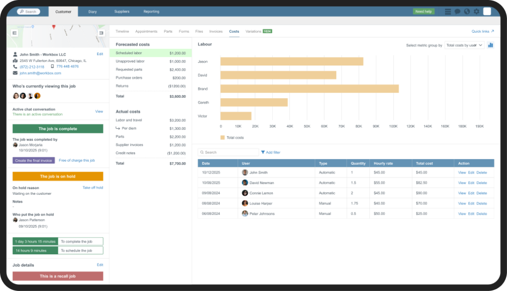Image resolution: width=507 pixels, height=291 pixels.
Task: Open Quick links in the top right
Action: point(483,31)
